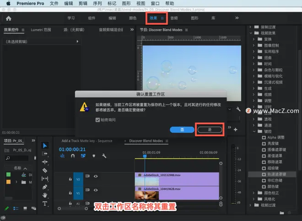
Task: Select the Track Select Forward tool
Action: [x=45, y=154]
